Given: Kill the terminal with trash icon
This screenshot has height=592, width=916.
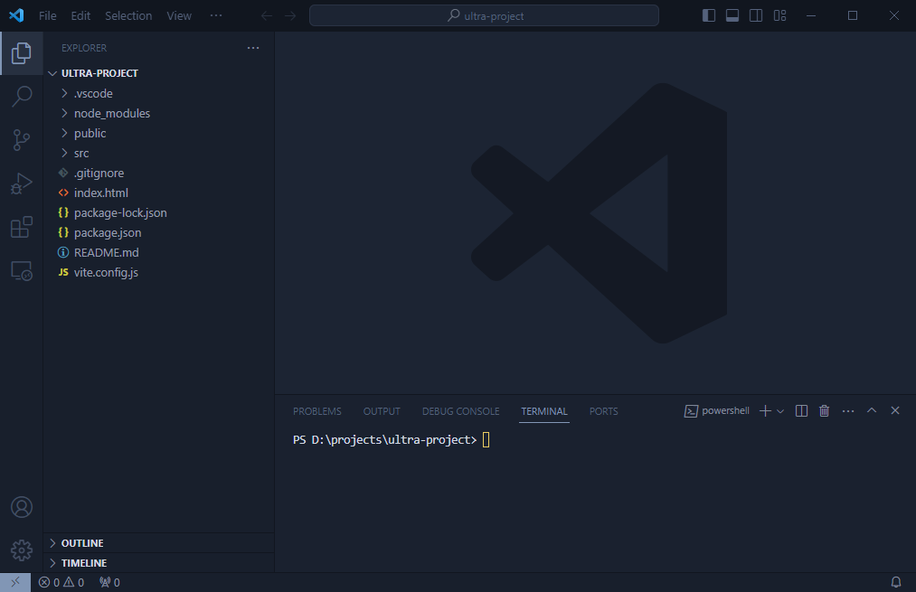Looking at the screenshot, I should [825, 411].
